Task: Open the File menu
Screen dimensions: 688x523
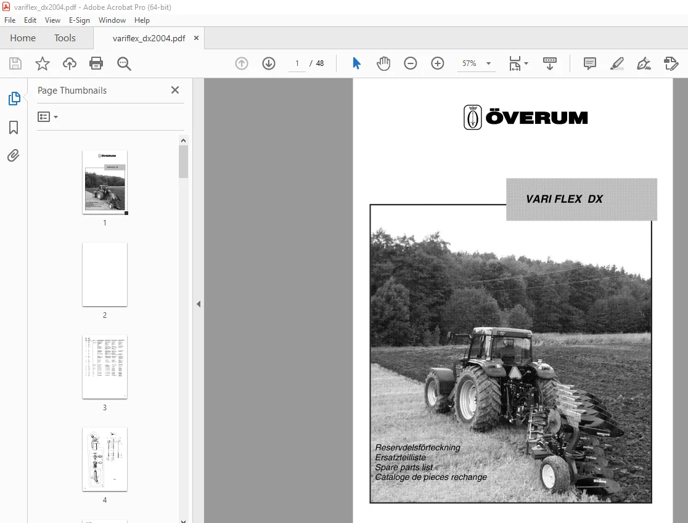Action: point(10,20)
